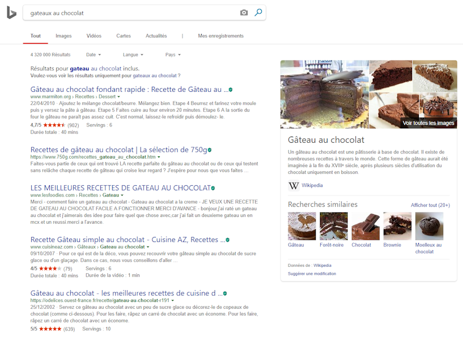Click the Bing logo icon

click(11, 13)
